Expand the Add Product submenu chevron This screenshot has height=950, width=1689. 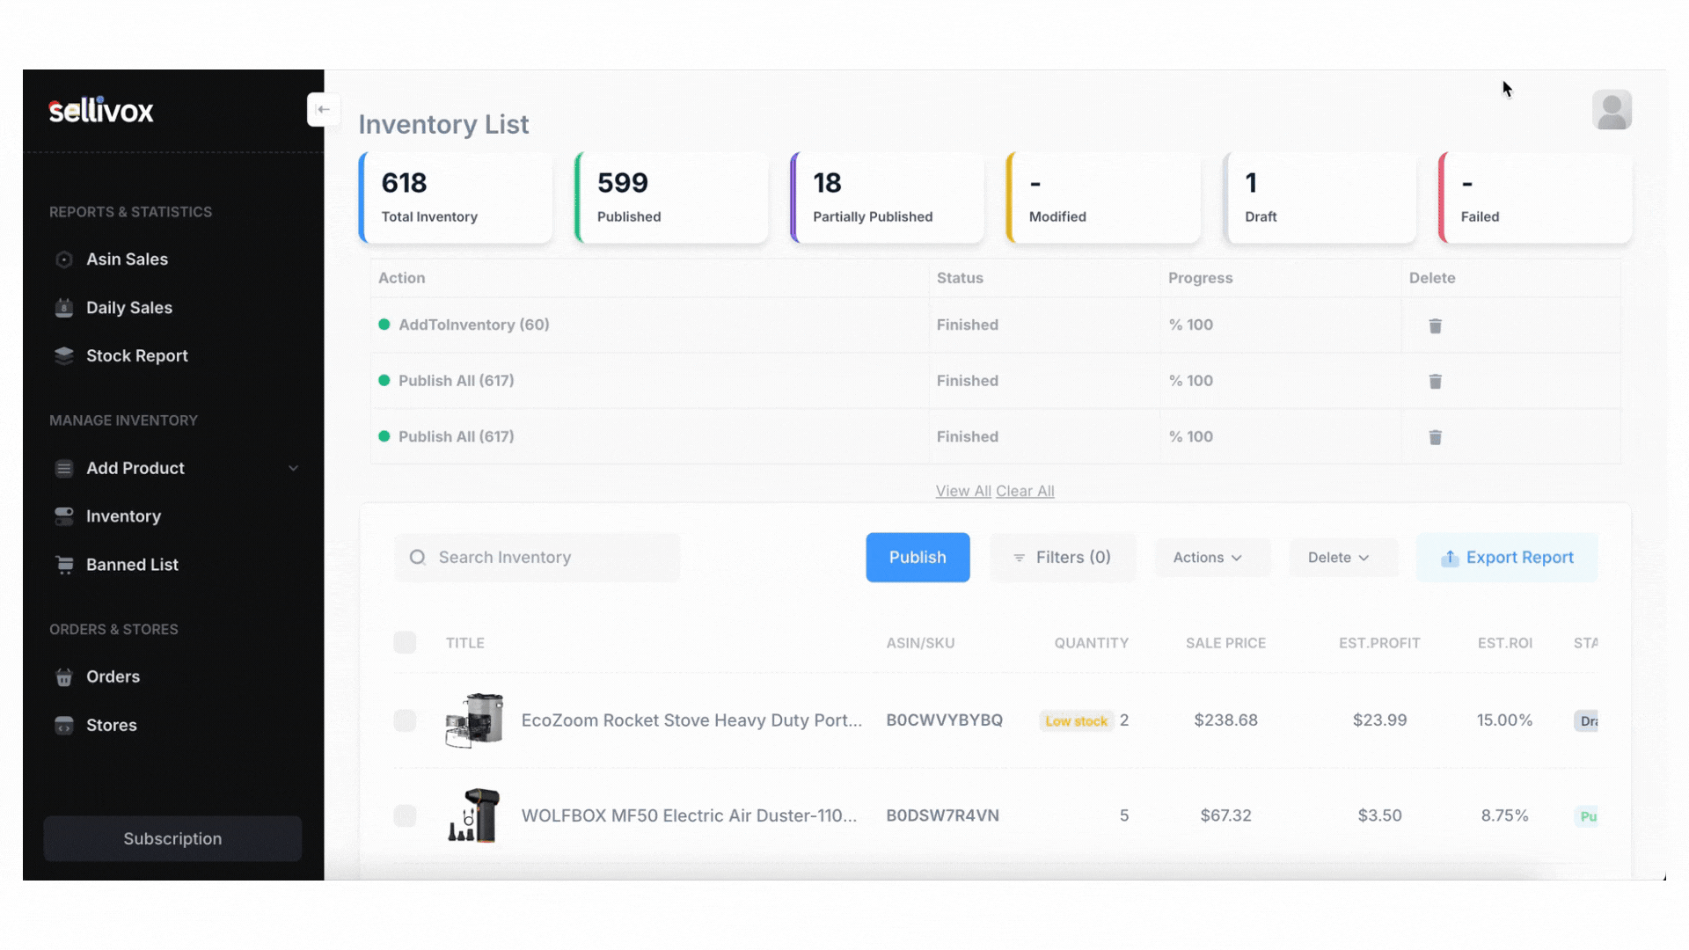click(293, 469)
